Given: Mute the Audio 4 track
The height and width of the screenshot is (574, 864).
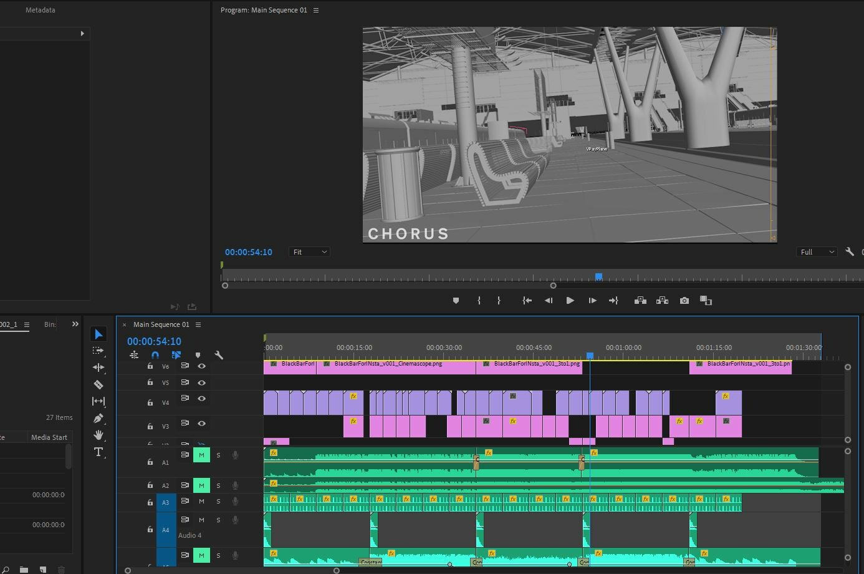Looking at the screenshot, I should pos(201,520).
